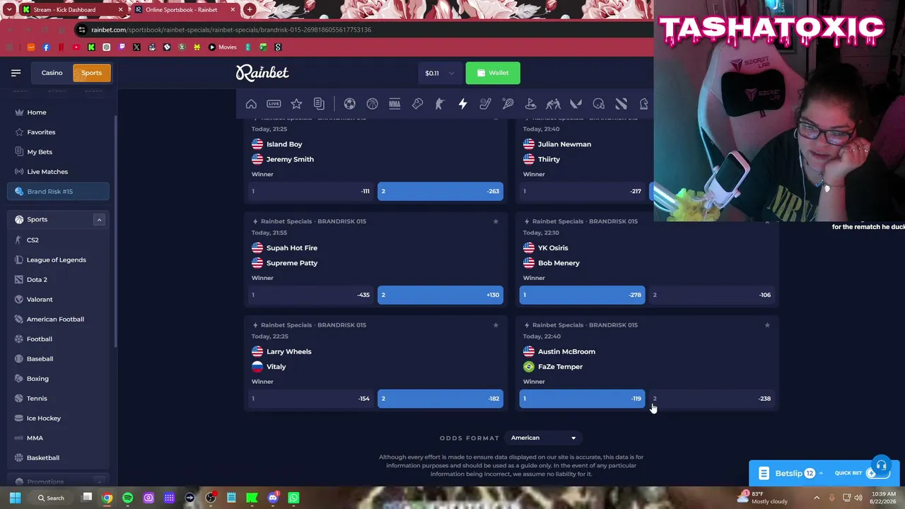Select the MMA sport icon
This screenshot has height=509, width=905.
[x=395, y=104]
